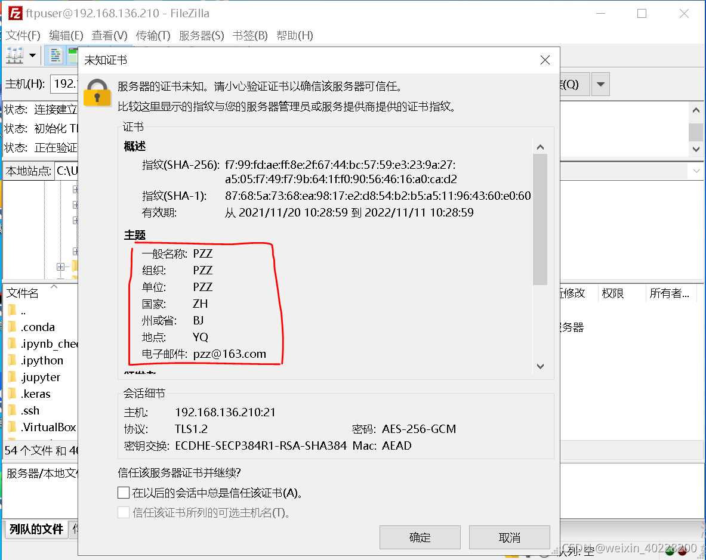Image resolution: width=706 pixels, height=560 pixels.
Task: Toggle the message log toolbar icon
Action: 56,56
